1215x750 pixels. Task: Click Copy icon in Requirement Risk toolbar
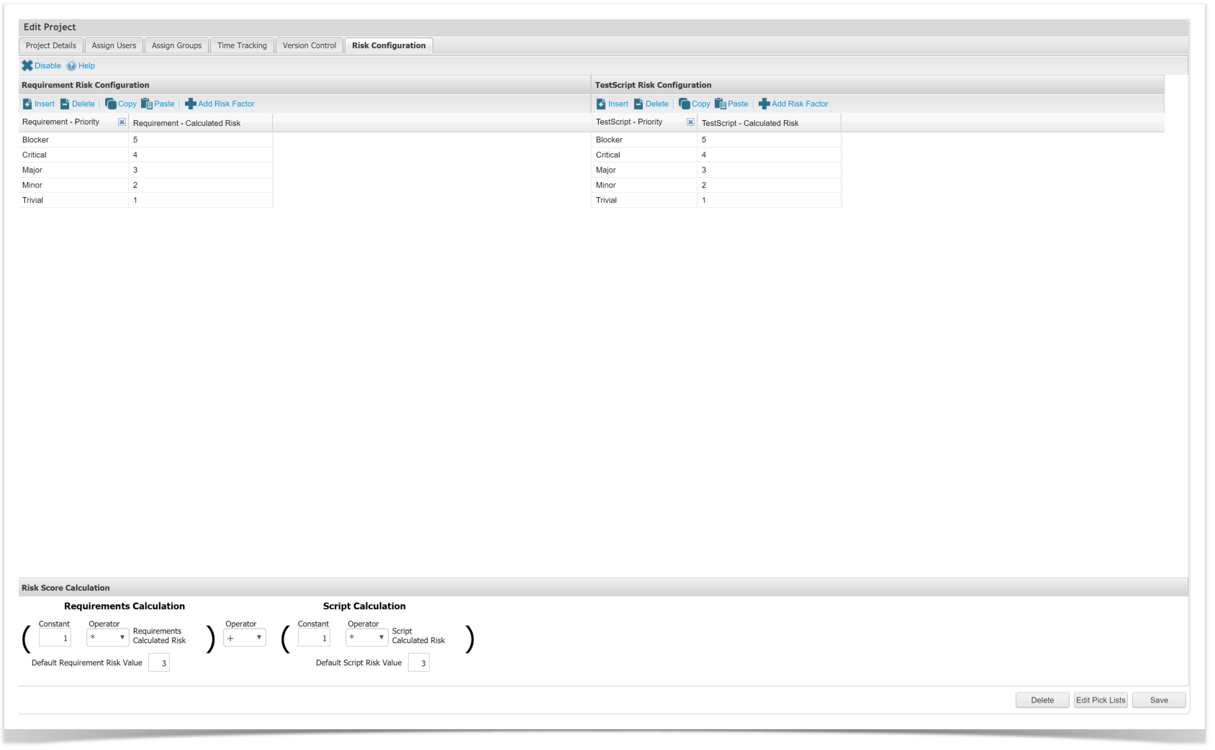point(110,104)
